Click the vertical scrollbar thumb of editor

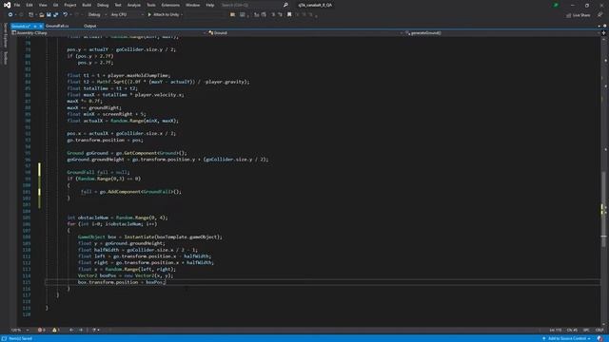click(603, 209)
